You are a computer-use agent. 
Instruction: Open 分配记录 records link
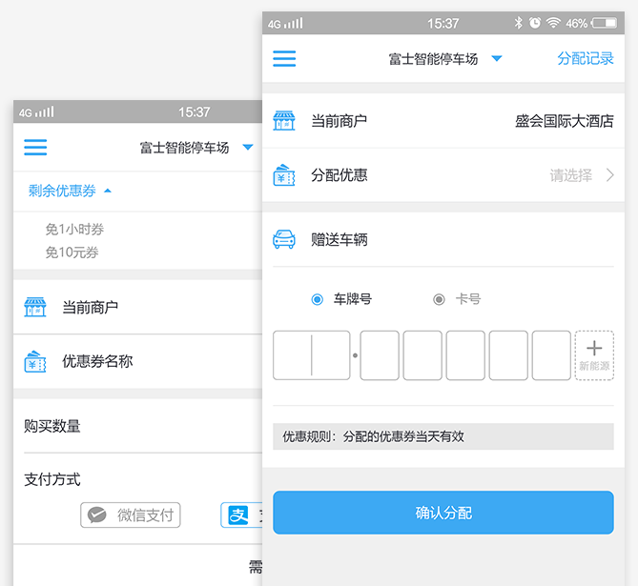click(x=586, y=59)
